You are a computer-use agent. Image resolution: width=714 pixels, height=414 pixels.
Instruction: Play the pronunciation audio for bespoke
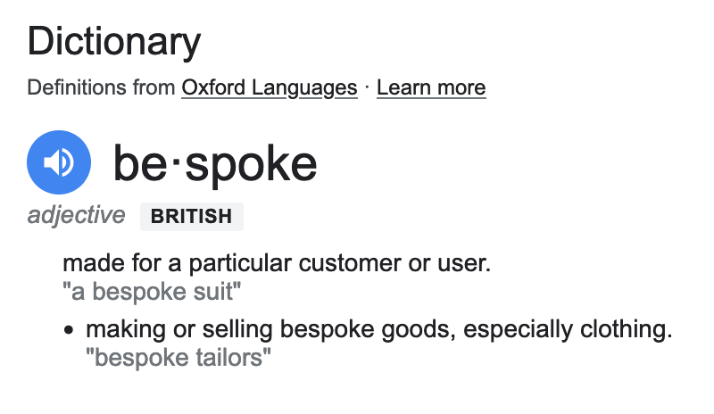(x=59, y=162)
